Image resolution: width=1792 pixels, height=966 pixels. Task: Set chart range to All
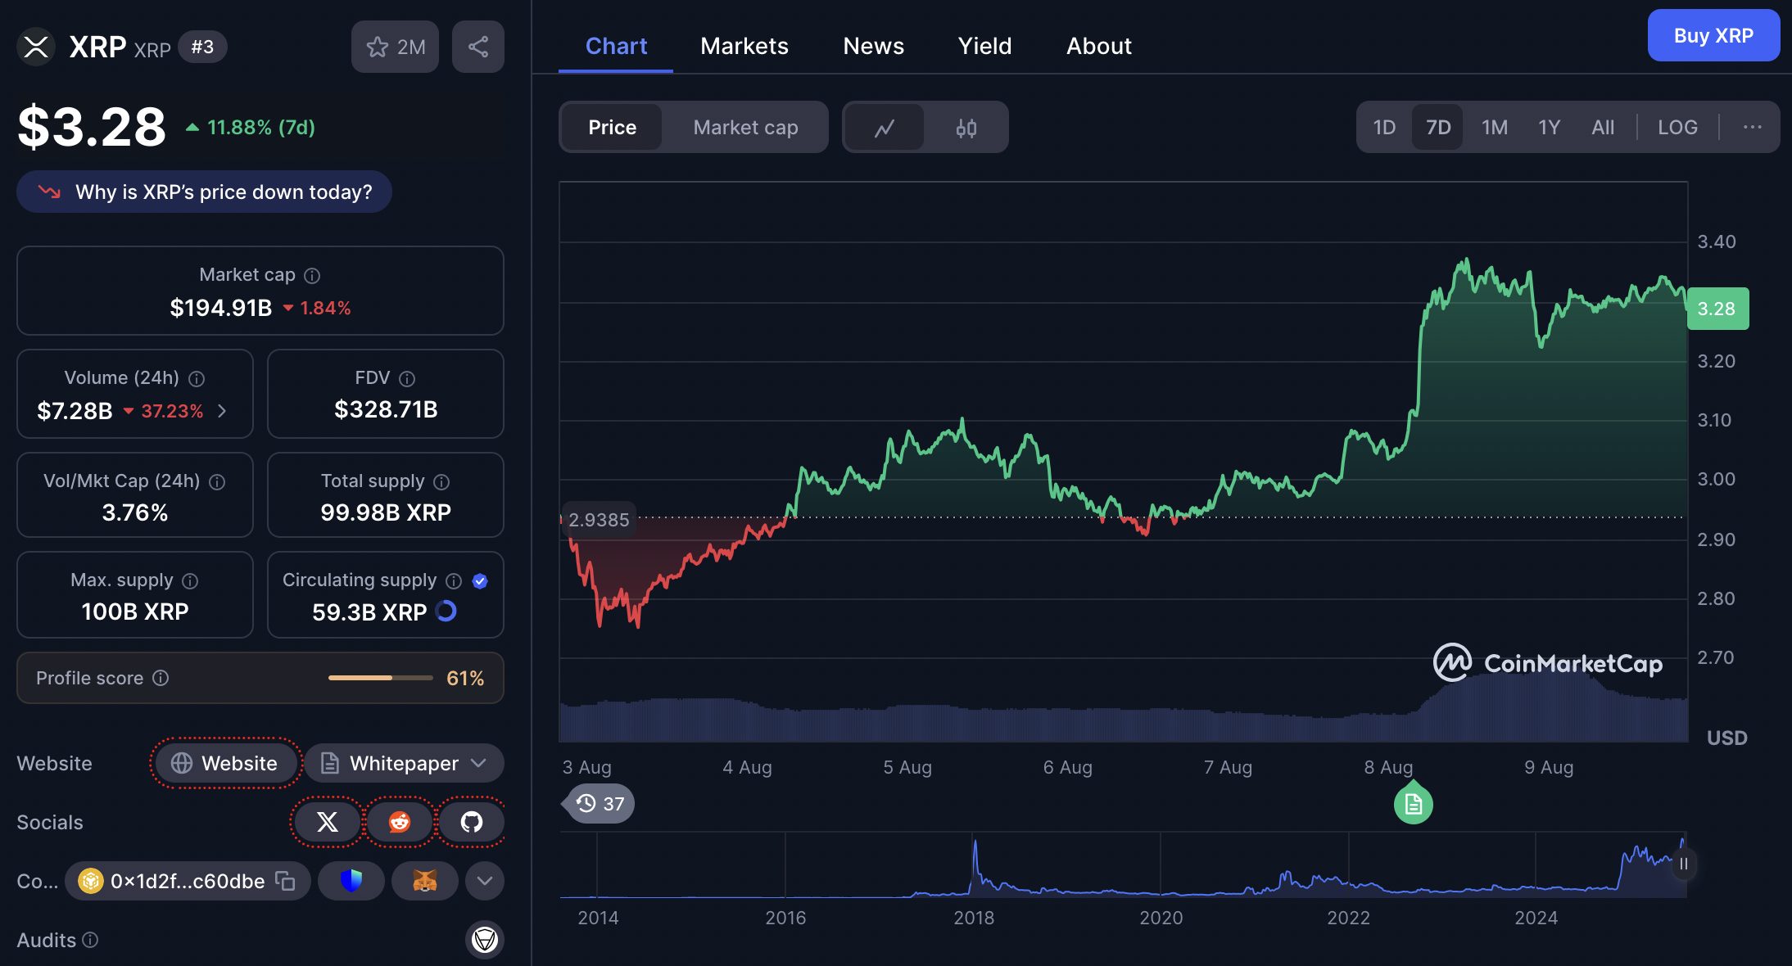pyautogui.click(x=1603, y=127)
